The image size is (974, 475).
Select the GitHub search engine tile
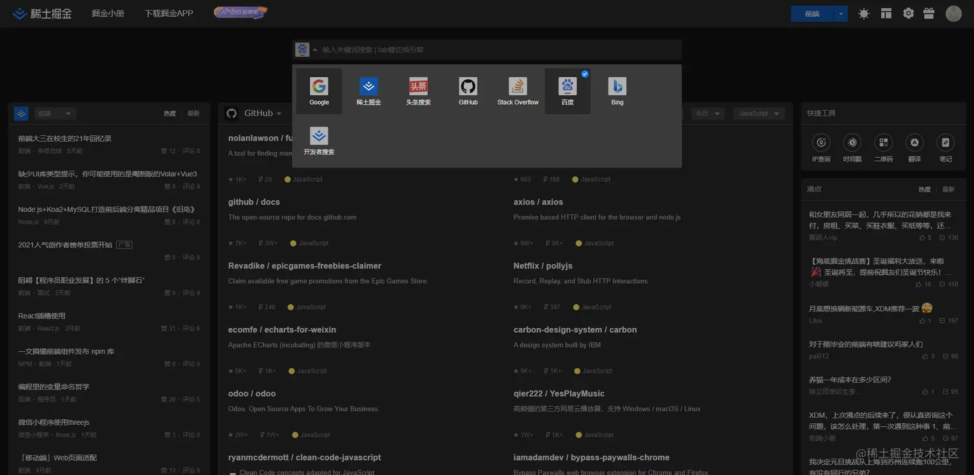(x=468, y=91)
